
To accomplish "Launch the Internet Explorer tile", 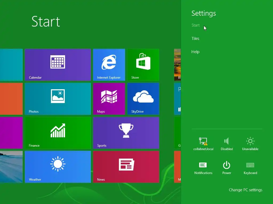I will point(109,65).
